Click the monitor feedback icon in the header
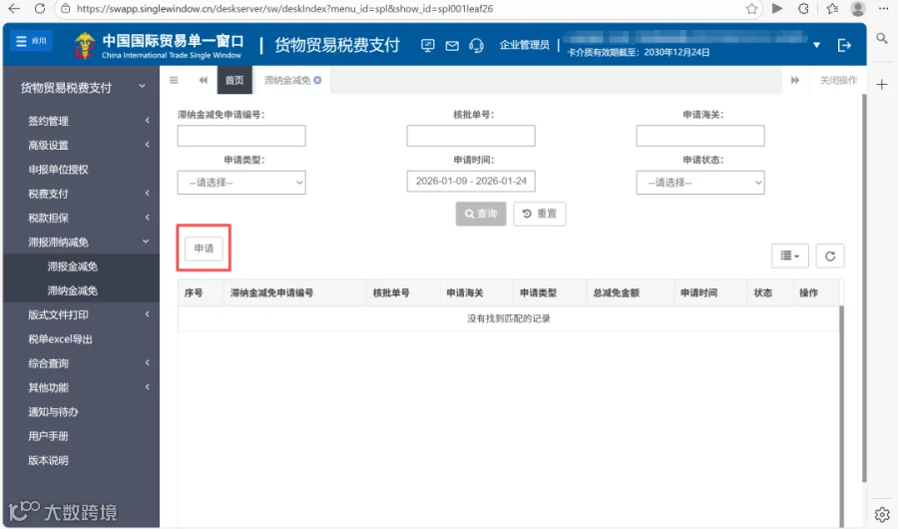 (427, 45)
